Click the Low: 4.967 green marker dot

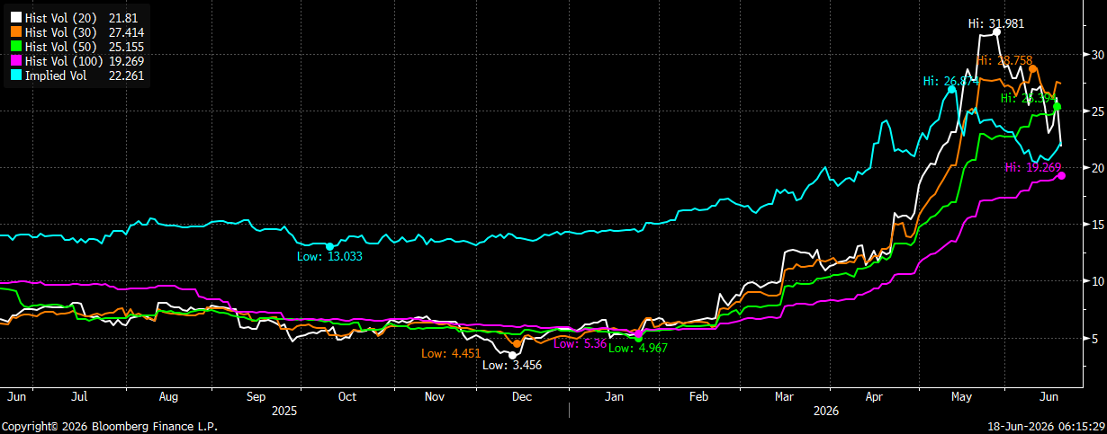click(638, 339)
